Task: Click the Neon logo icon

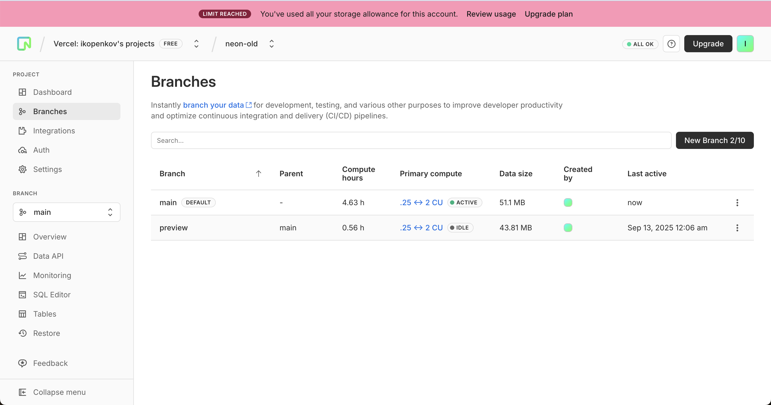Action: [24, 44]
